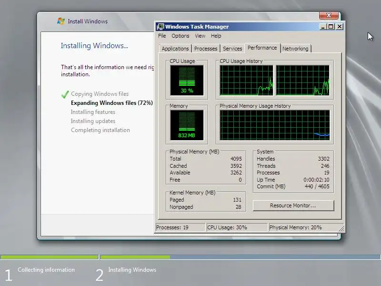Close the Install Windows dialog
Image resolution: width=381 pixels, height=286 pixels.
pyautogui.click(x=329, y=15)
